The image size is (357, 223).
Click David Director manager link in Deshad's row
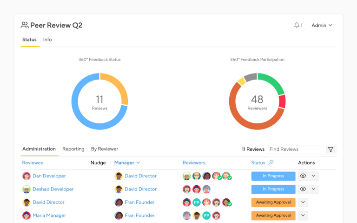coord(140,189)
